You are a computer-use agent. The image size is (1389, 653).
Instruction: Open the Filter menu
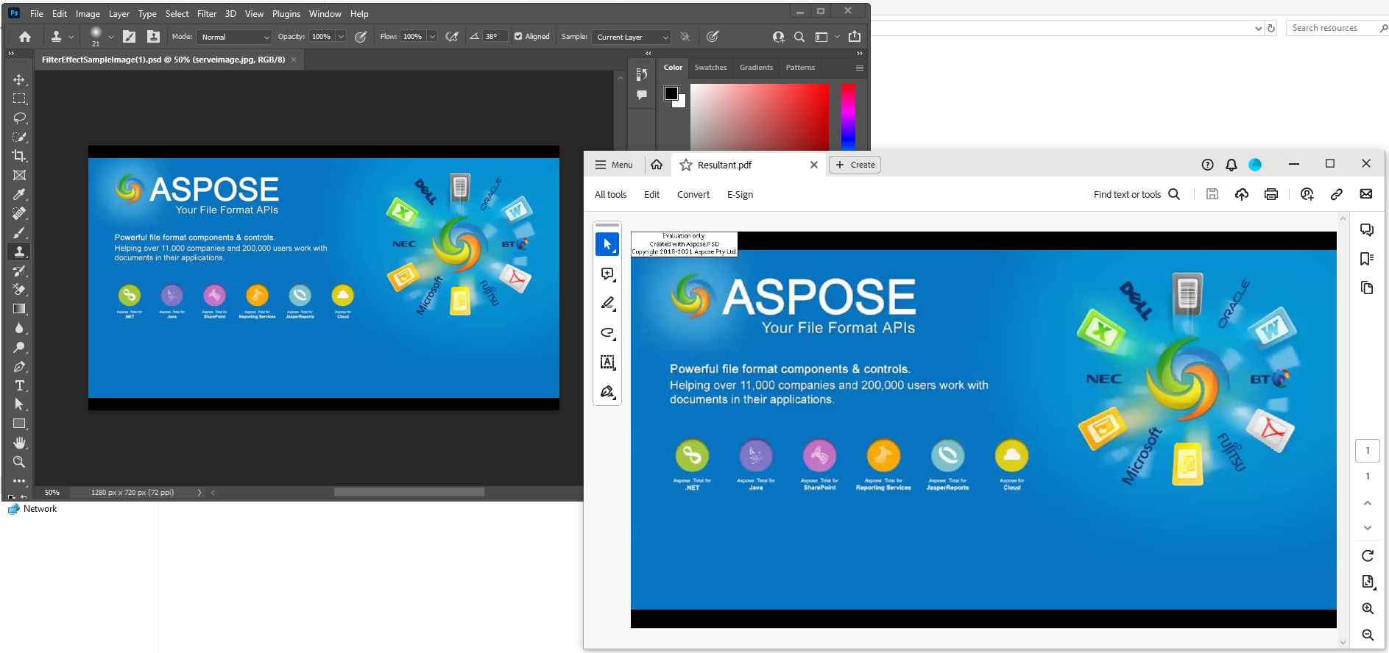(207, 13)
